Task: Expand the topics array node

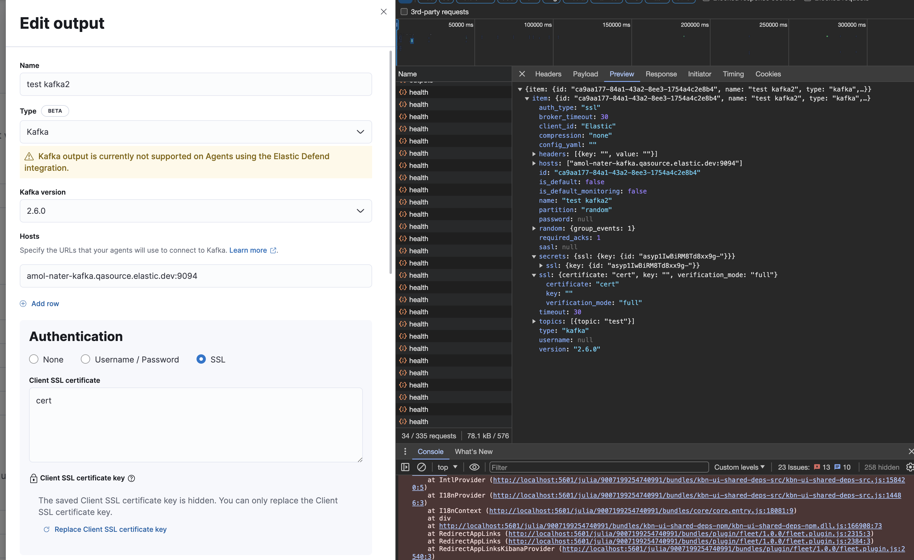Action: click(534, 321)
